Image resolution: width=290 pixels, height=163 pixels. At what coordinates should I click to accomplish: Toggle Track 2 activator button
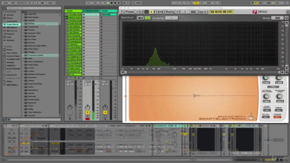pos(87,112)
